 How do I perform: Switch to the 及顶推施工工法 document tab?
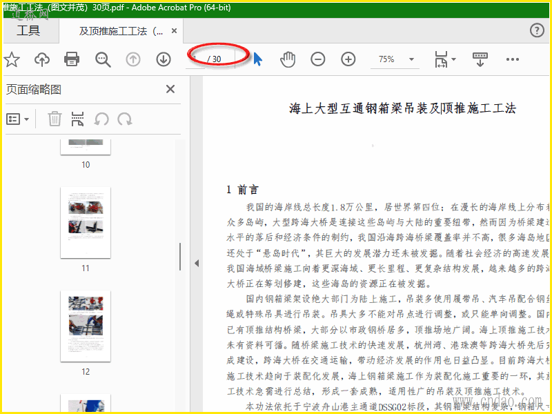click(121, 31)
